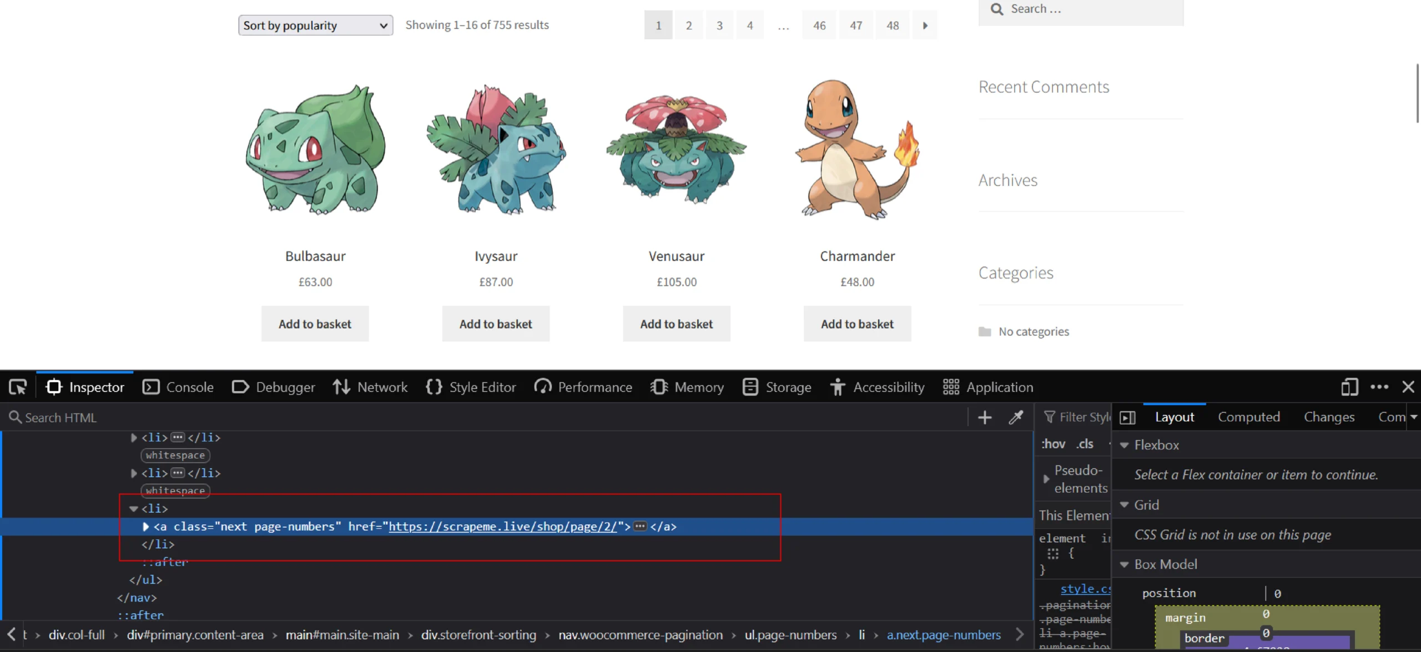
Task: Go to pagination page 2
Action: click(x=689, y=25)
